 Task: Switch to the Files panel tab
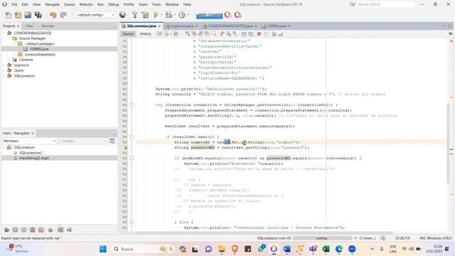point(29,26)
